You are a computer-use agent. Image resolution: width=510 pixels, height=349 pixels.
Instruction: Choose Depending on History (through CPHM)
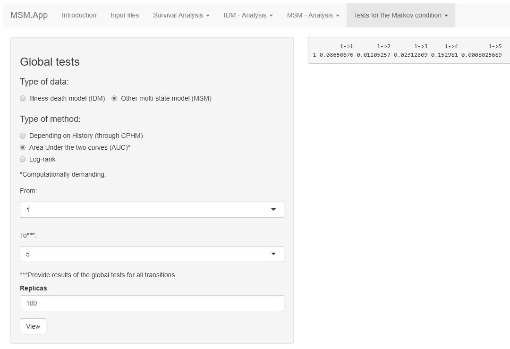click(23, 136)
